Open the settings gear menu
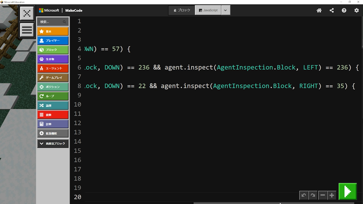This screenshot has height=204, width=363. coord(356,10)
